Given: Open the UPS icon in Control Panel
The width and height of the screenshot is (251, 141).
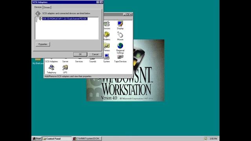Looking at the screenshot, I should (65, 68).
